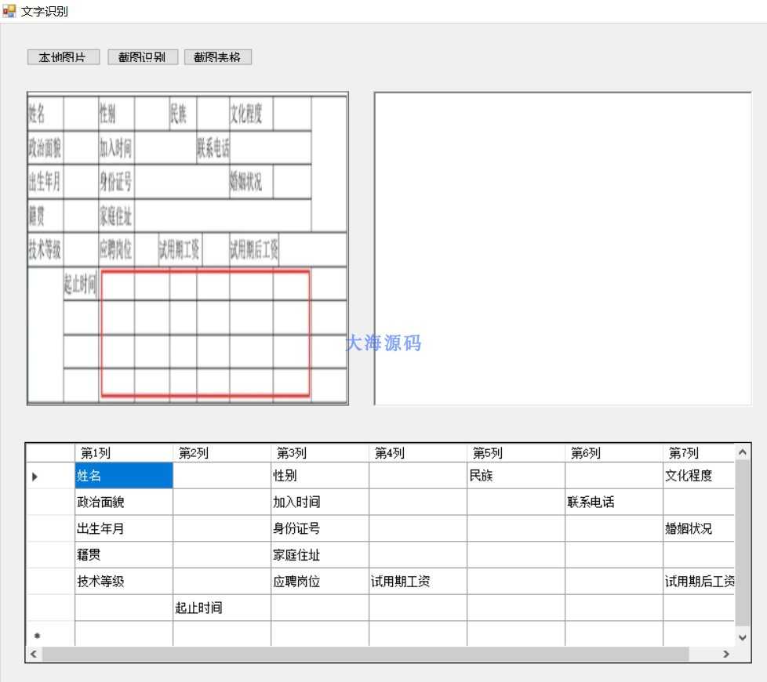Select the 籍贯 cell
Viewport: 767px width, 682px height.
pyautogui.click(x=124, y=555)
